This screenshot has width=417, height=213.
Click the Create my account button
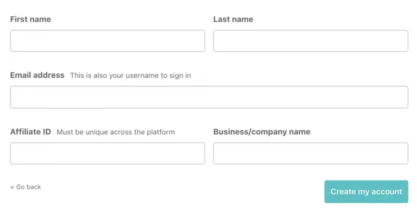point(366,192)
